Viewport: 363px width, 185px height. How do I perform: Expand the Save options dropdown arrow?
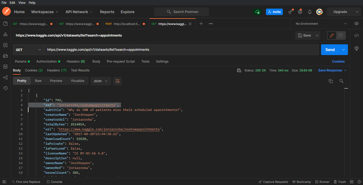click(x=317, y=35)
